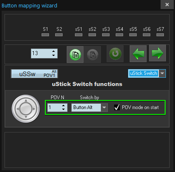Expand the Switch by Button Alt dropdown
This screenshot has width=175, height=172.
click(x=104, y=107)
